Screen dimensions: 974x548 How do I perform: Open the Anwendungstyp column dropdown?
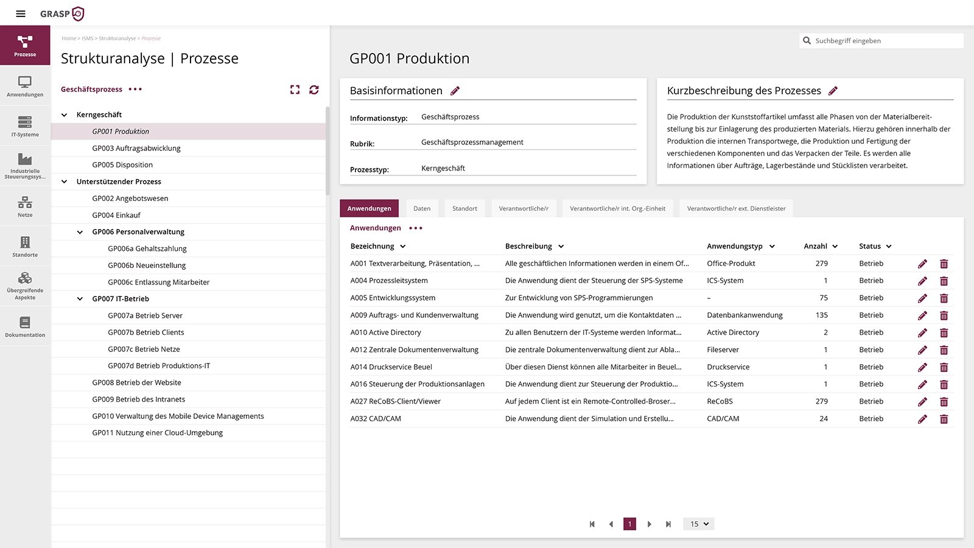pyautogui.click(x=772, y=247)
